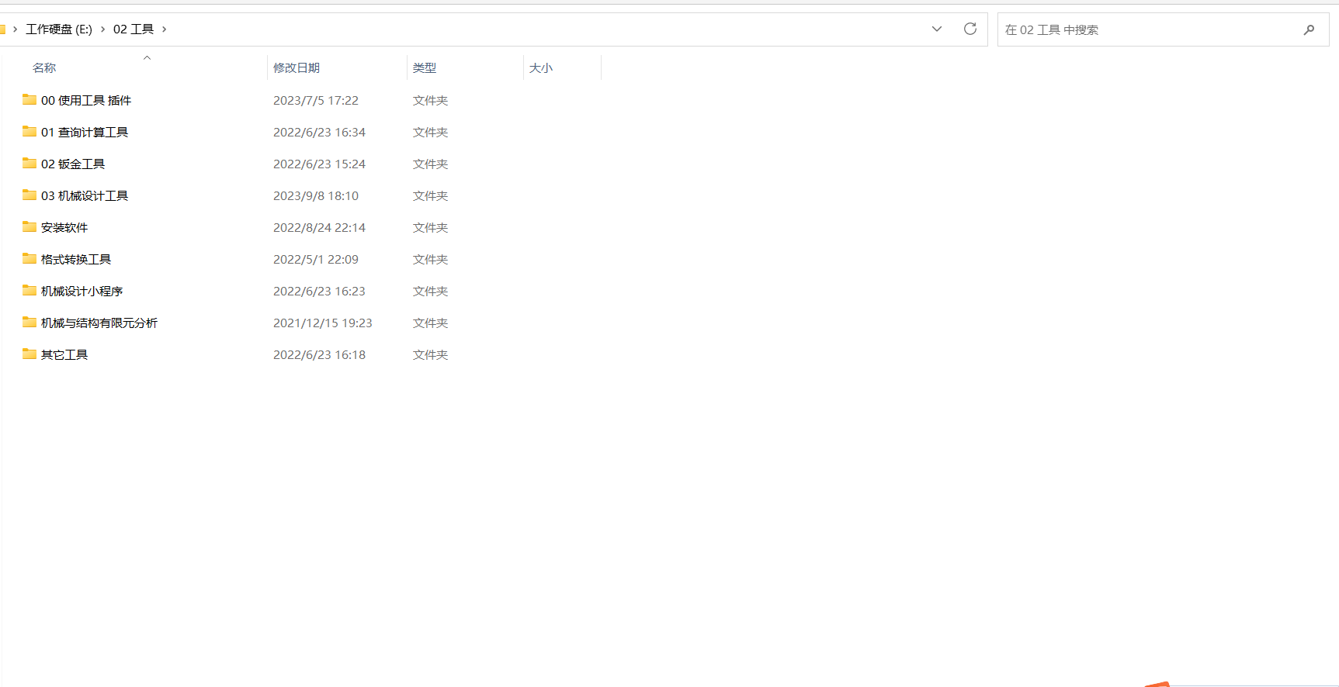Expand the chevron after 02 工具 breadcrumb

tap(164, 29)
